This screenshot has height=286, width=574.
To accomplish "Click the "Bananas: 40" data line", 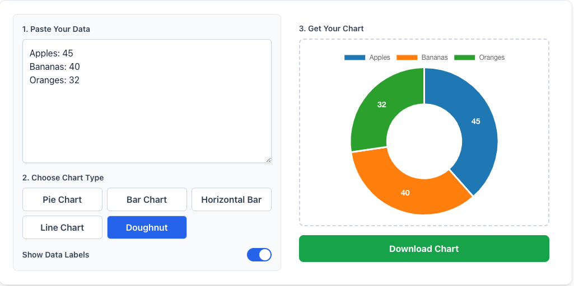I will point(54,67).
